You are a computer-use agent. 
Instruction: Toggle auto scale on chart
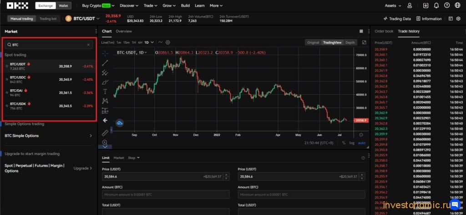(362, 143)
